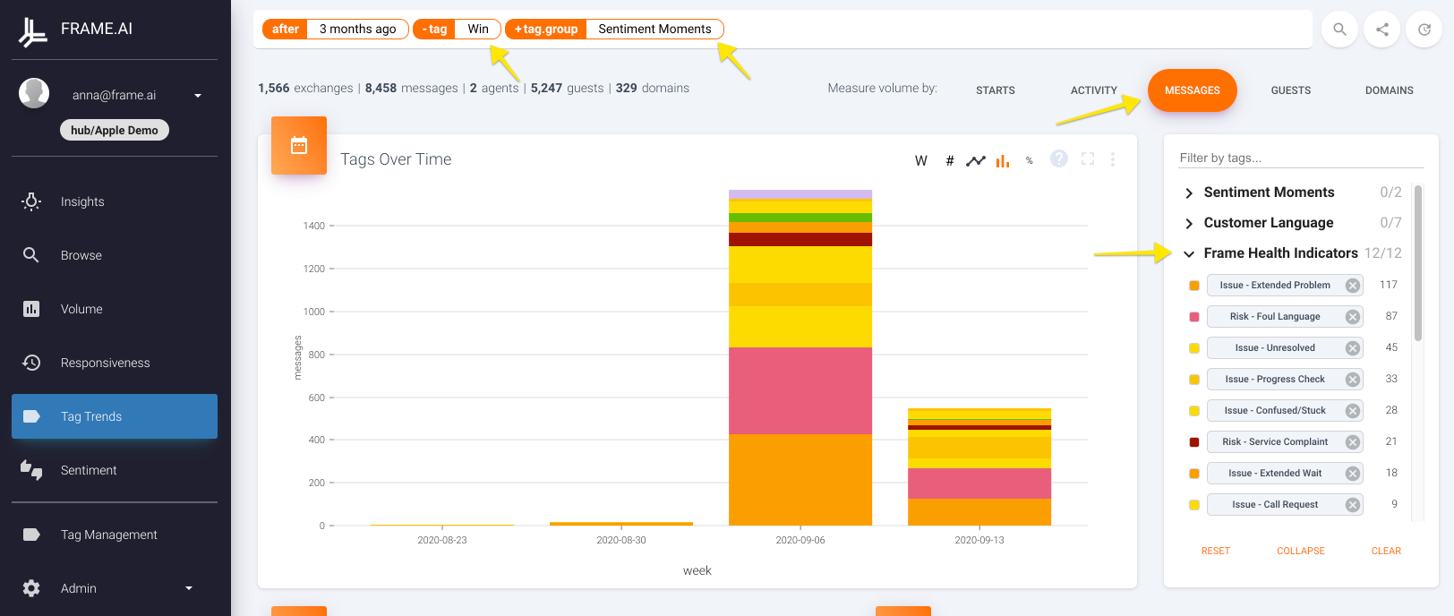Click the refresh icon button
This screenshot has height=616, width=1454.
(1424, 30)
